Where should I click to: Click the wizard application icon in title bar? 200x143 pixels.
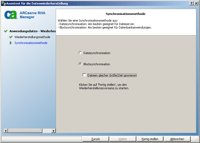point(3,3)
